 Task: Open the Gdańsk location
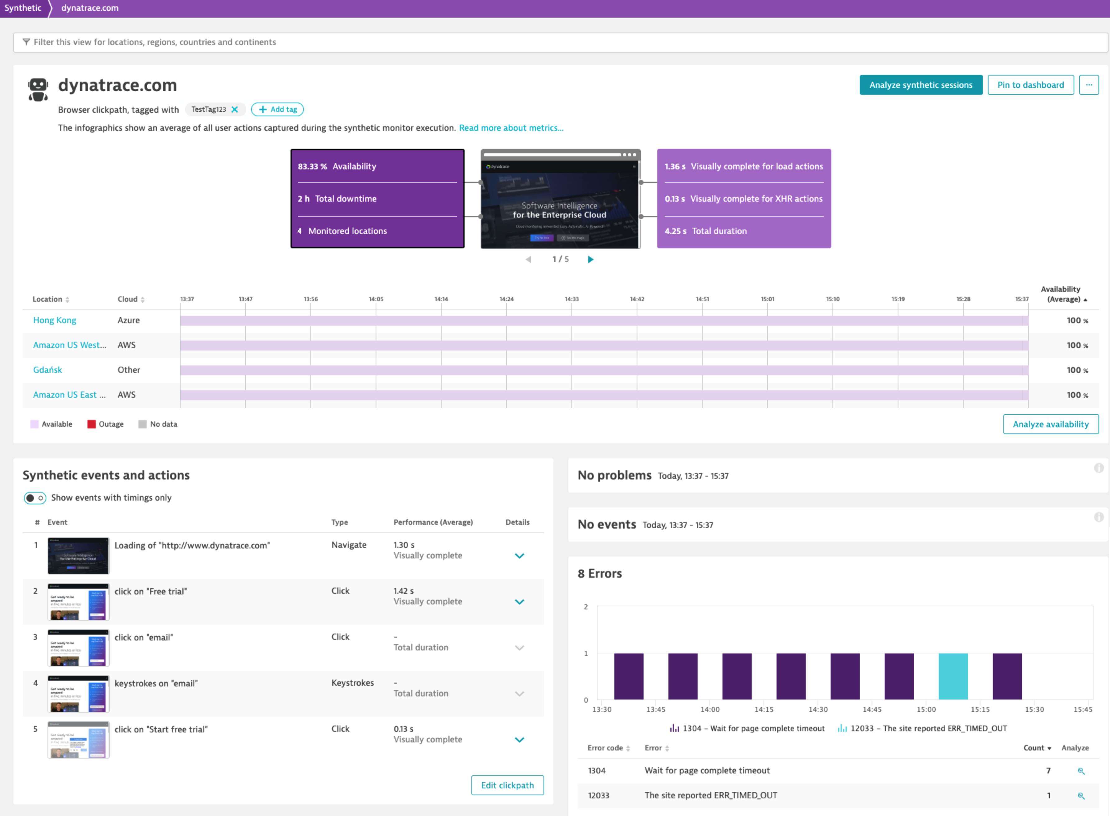(48, 370)
